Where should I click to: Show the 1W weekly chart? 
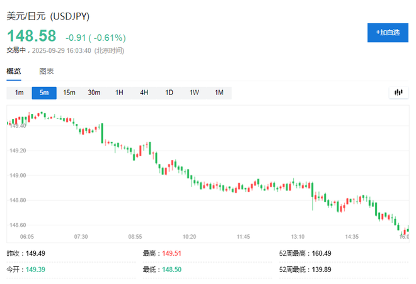pos(194,93)
